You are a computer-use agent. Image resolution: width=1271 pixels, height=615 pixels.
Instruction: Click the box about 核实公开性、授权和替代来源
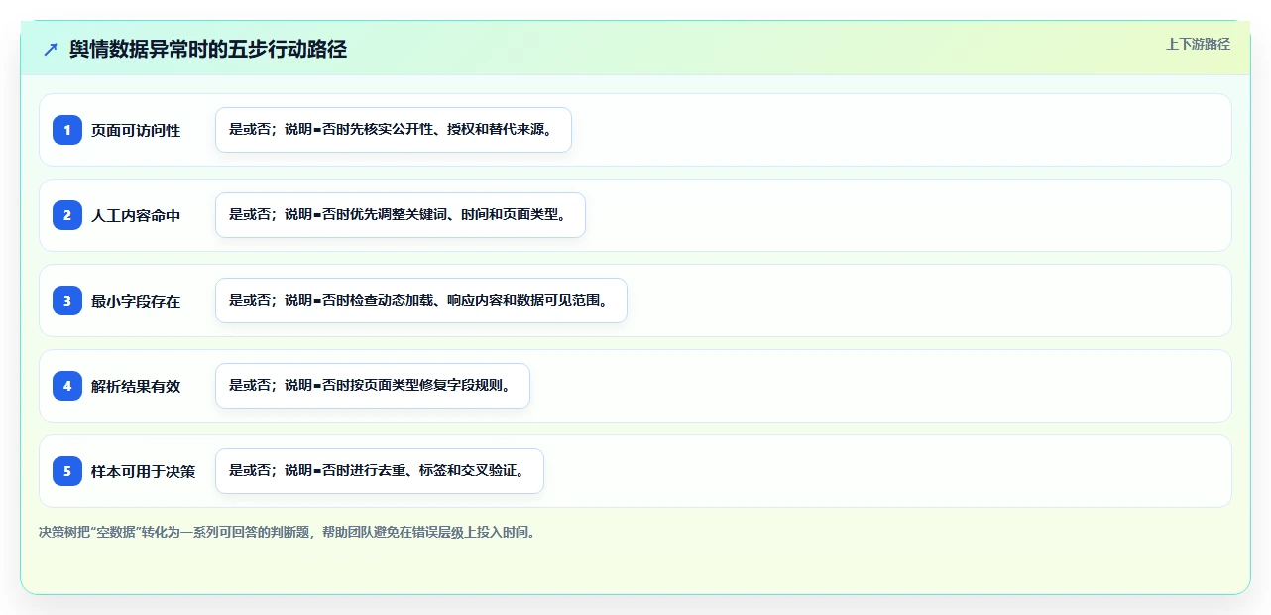(394, 130)
